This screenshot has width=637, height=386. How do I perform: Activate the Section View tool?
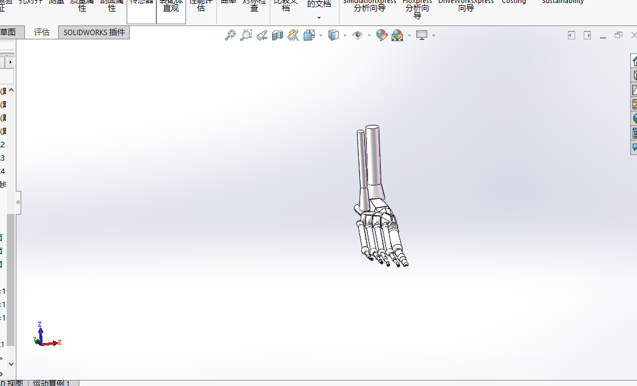tap(278, 35)
